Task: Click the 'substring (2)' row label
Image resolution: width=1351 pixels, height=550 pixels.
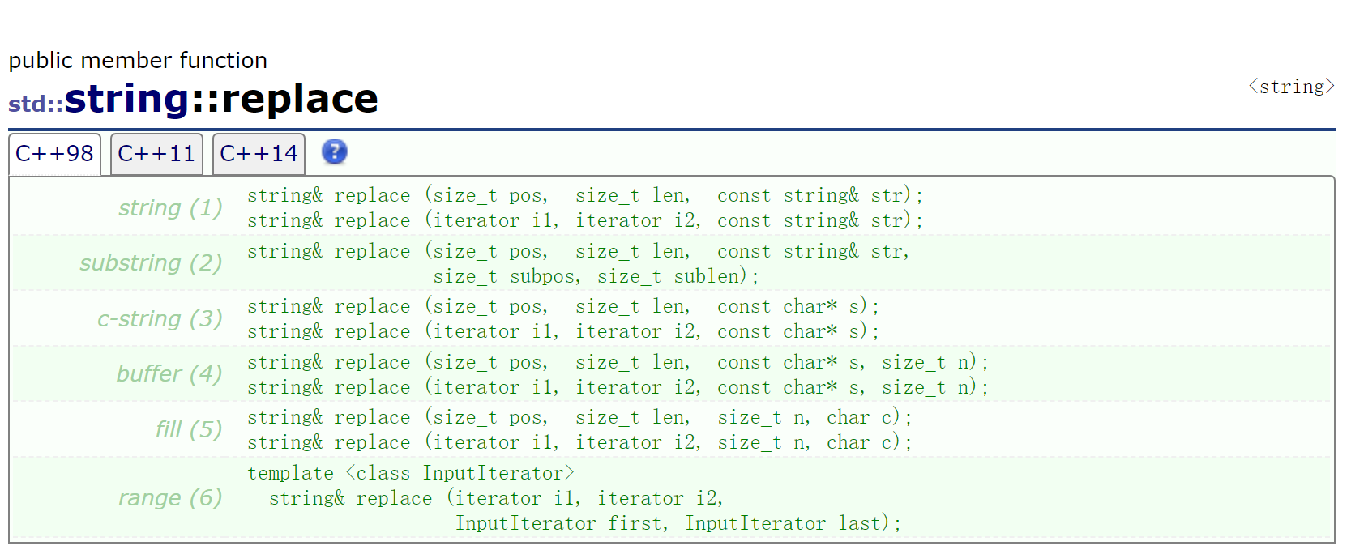Action: 151,263
